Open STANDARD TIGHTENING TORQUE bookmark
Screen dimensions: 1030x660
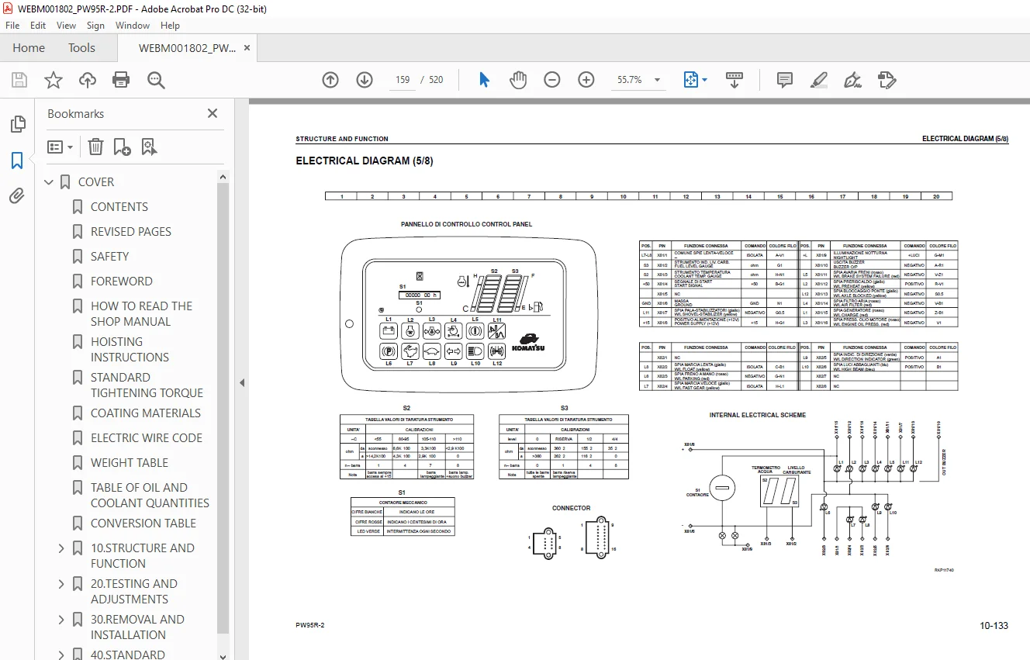147,385
